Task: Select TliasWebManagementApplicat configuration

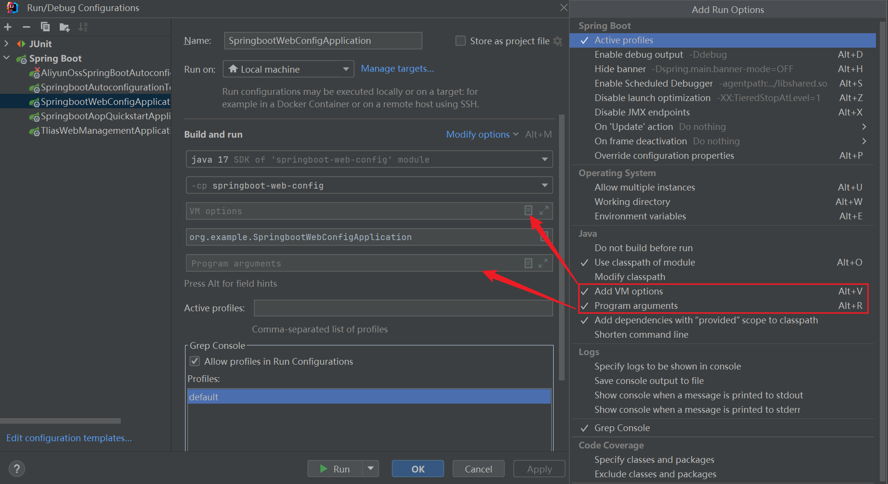Action: [99, 130]
